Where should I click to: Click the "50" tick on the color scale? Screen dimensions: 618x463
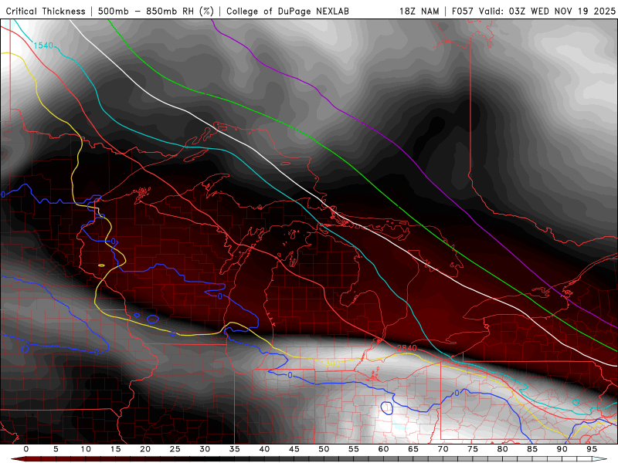pyautogui.click(x=324, y=449)
